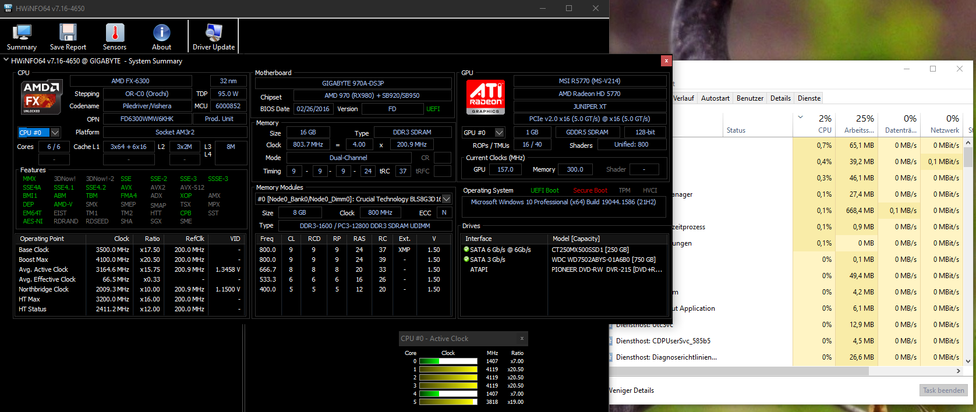Click the Core 5 clock bar

click(448, 402)
